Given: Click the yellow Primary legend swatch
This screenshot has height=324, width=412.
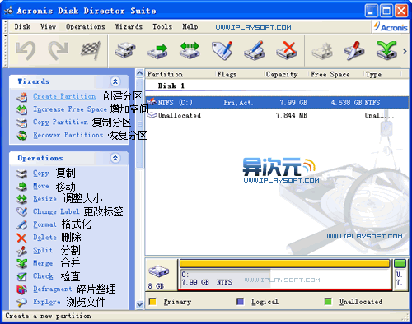Looking at the screenshot, I should point(152,302).
